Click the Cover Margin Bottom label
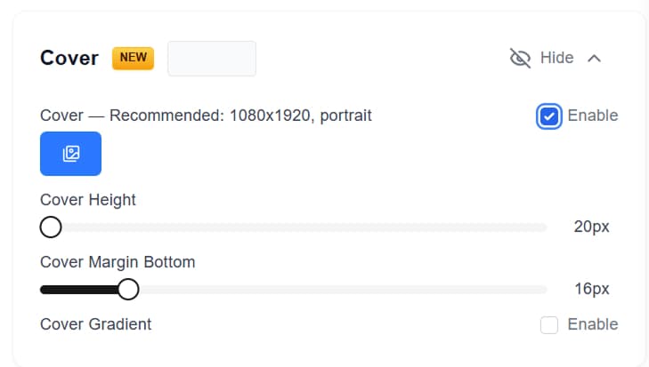The width and height of the screenshot is (649, 367). pyautogui.click(x=118, y=262)
